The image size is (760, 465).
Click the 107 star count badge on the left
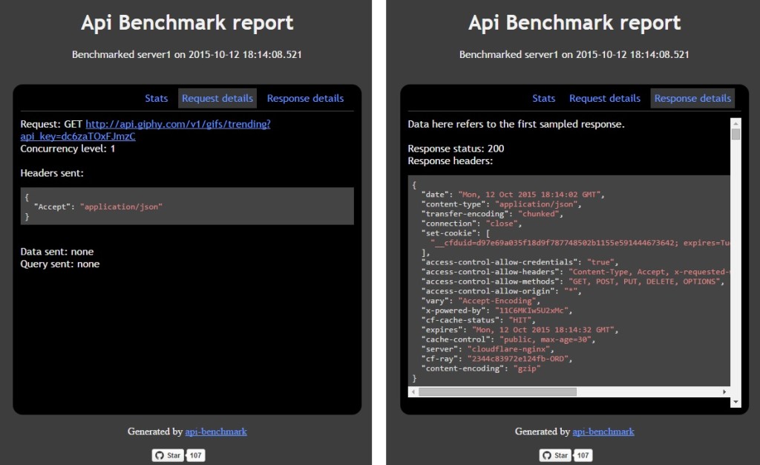pyautogui.click(x=194, y=455)
